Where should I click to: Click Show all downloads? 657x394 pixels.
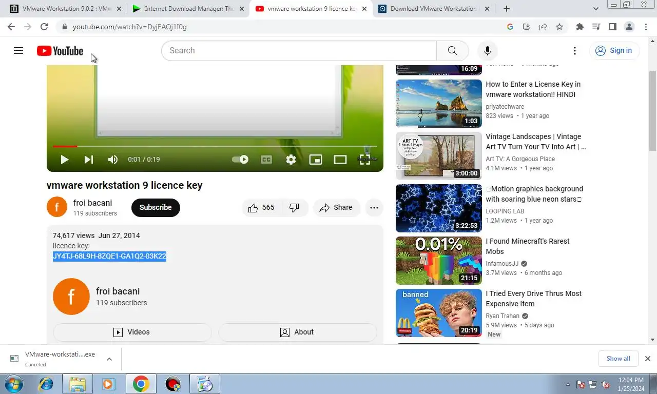point(618,359)
